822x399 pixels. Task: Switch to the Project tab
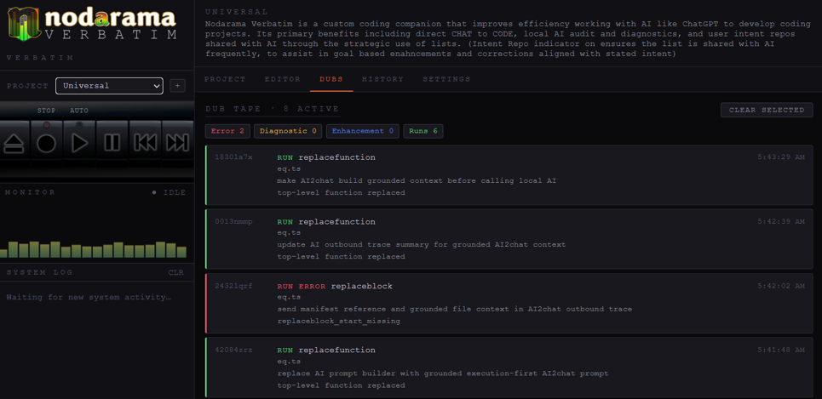point(225,79)
